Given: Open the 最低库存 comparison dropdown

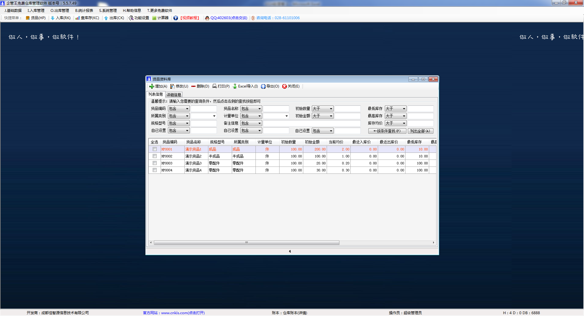Looking at the screenshot, I should pyautogui.click(x=396, y=108).
